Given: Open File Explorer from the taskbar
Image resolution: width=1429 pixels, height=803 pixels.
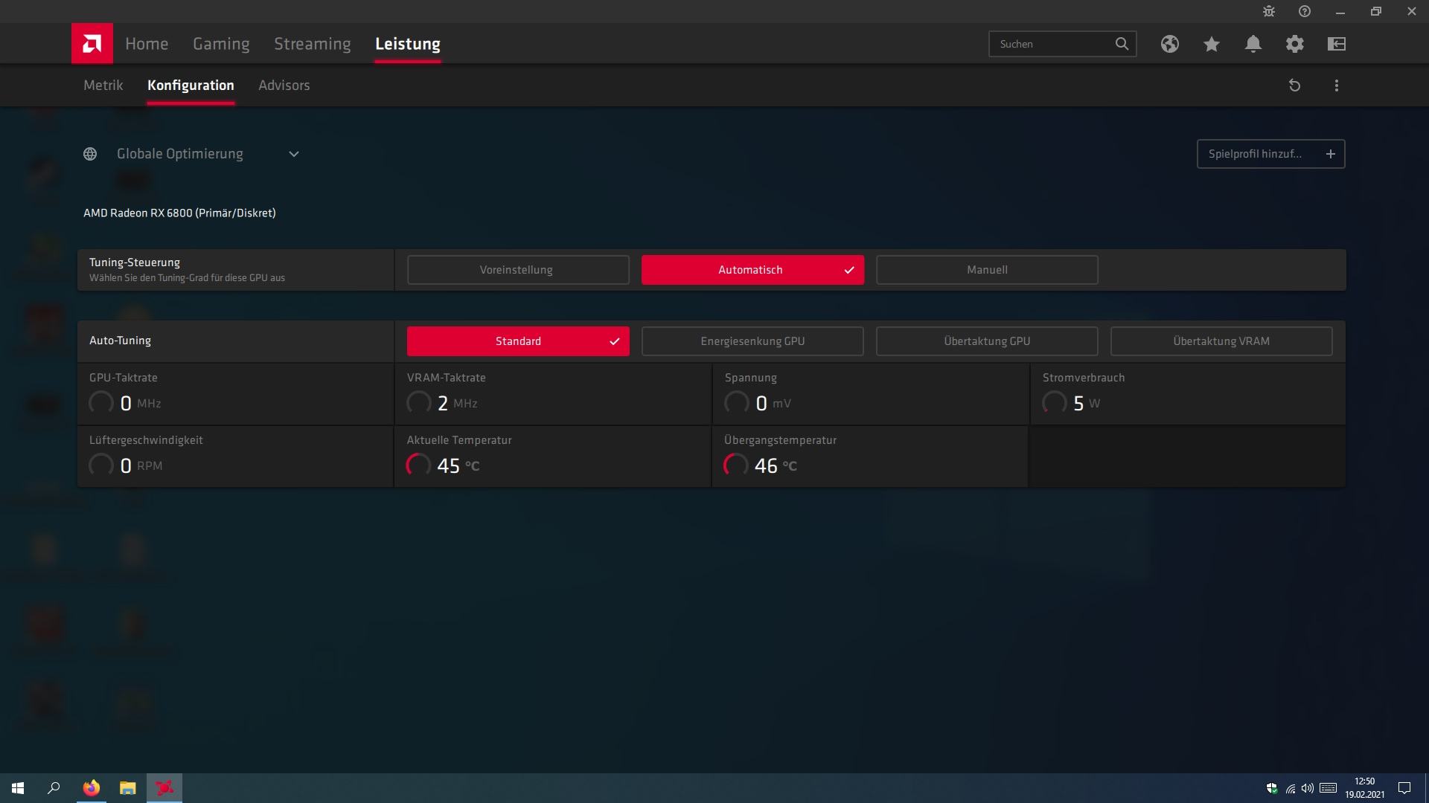Looking at the screenshot, I should [x=128, y=788].
